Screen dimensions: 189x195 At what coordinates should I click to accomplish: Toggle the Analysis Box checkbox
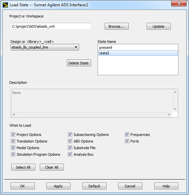tap(70, 154)
